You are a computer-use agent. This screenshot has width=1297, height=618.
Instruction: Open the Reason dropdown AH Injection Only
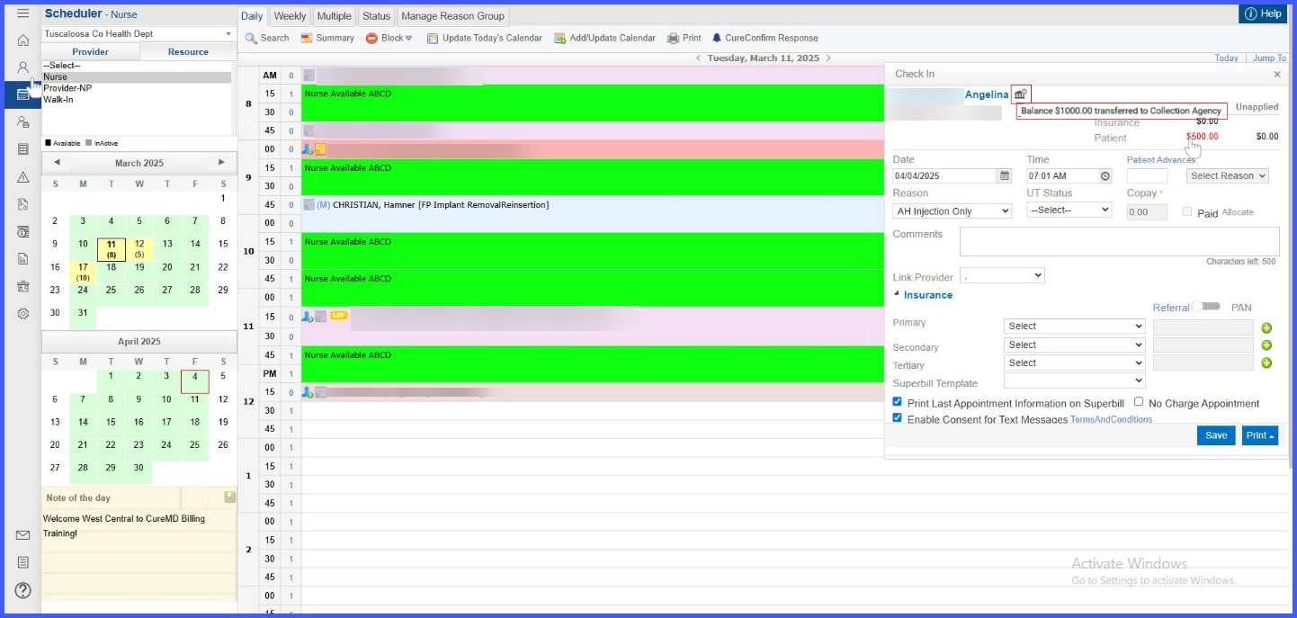click(953, 210)
